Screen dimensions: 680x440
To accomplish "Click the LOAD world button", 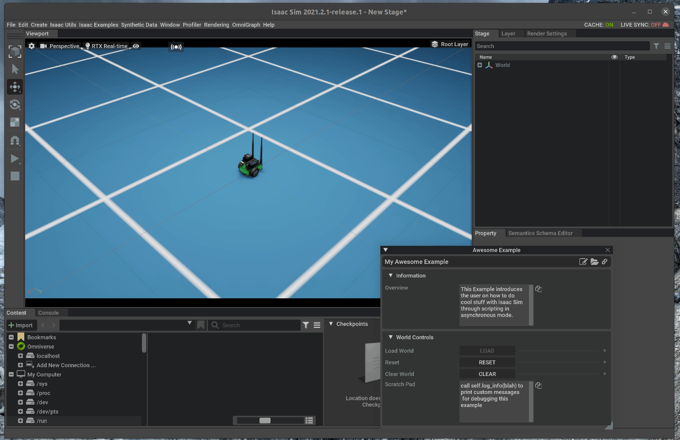I will [x=487, y=351].
